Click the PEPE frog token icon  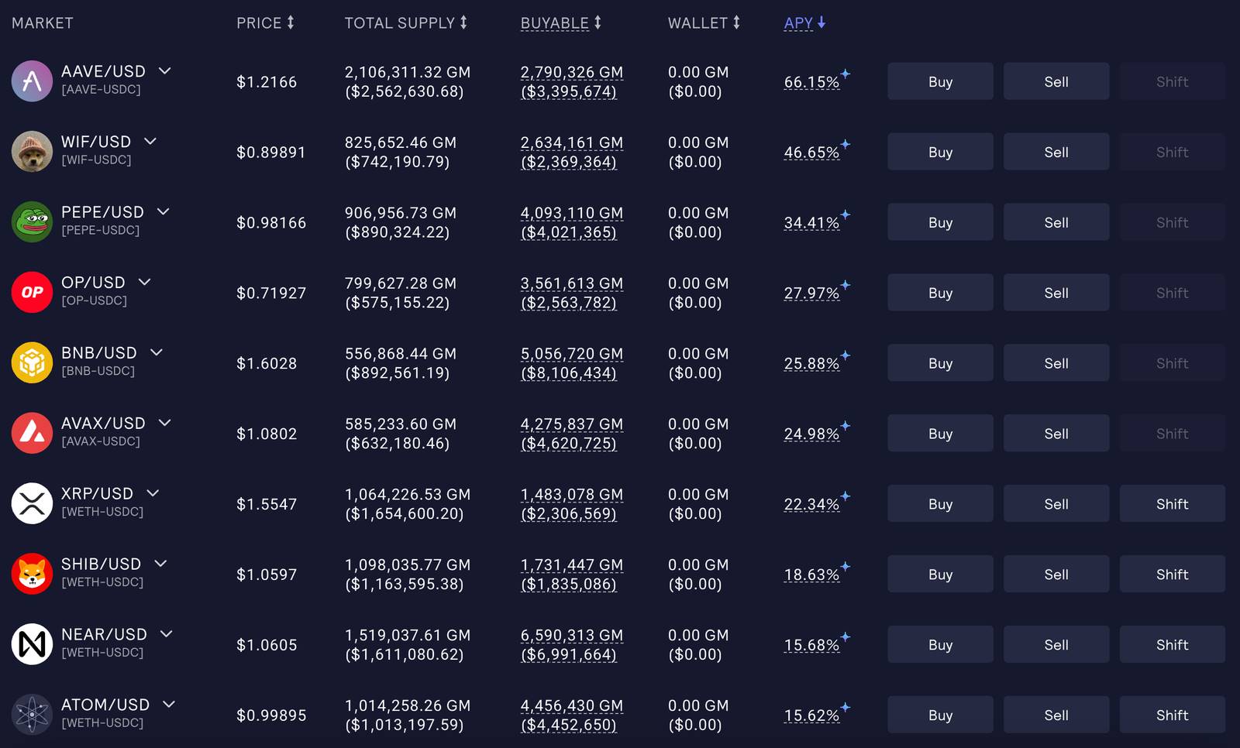point(32,222)
